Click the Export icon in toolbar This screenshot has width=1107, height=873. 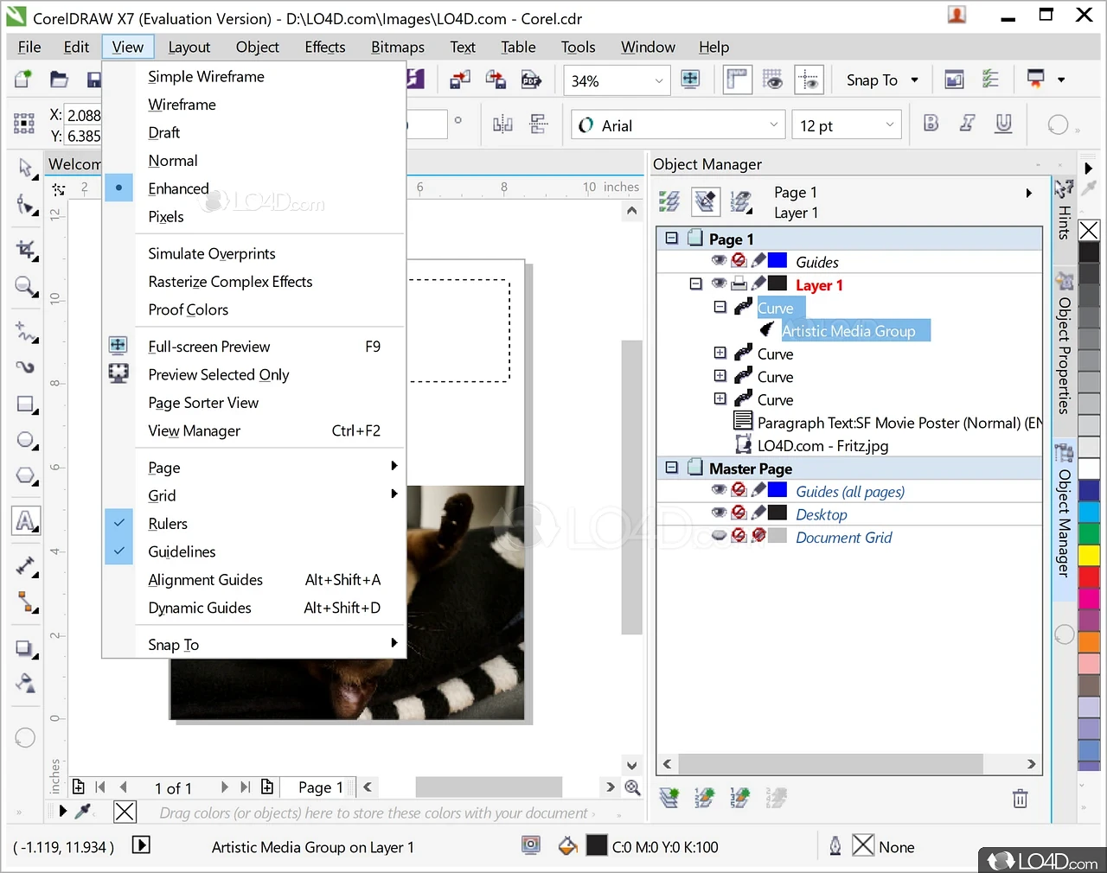[x=496, y=80]
